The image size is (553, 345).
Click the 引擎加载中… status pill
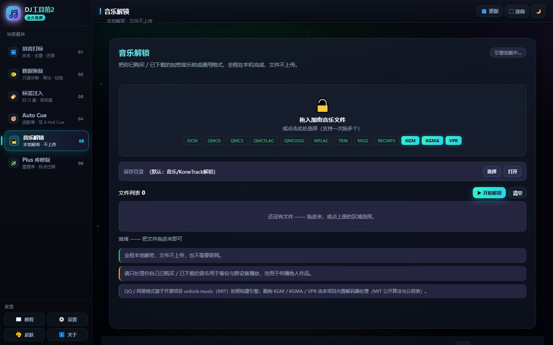coord(508,53)
